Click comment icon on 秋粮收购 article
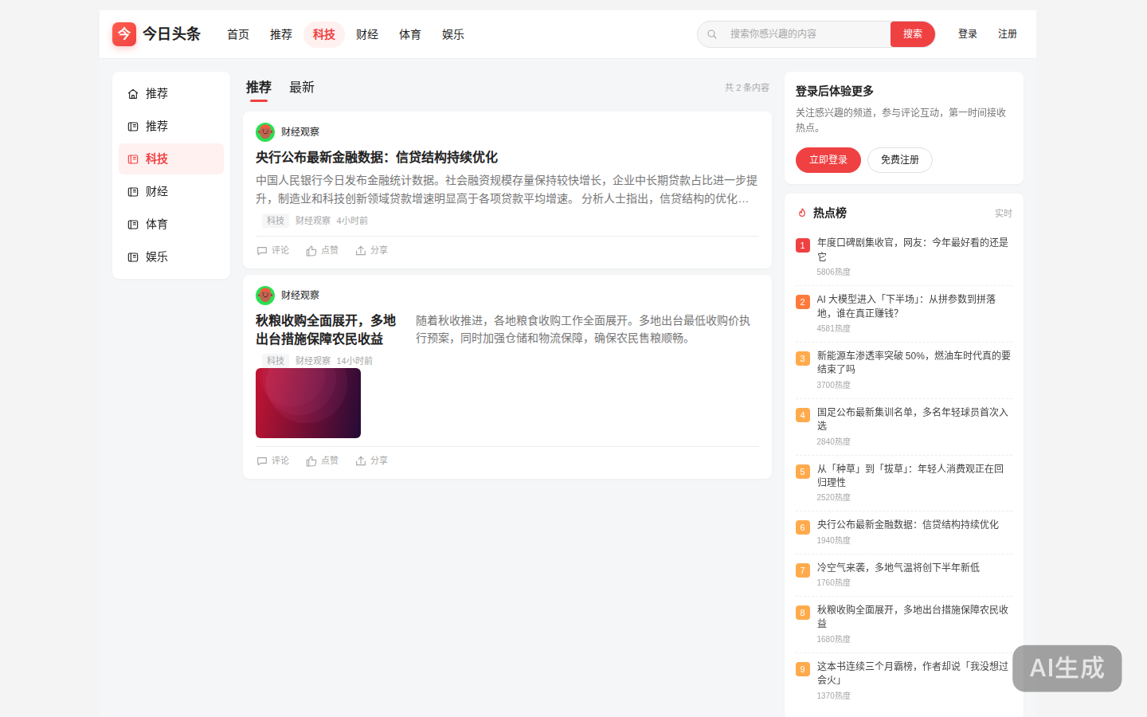1147x717 pixels. [262, 461]
